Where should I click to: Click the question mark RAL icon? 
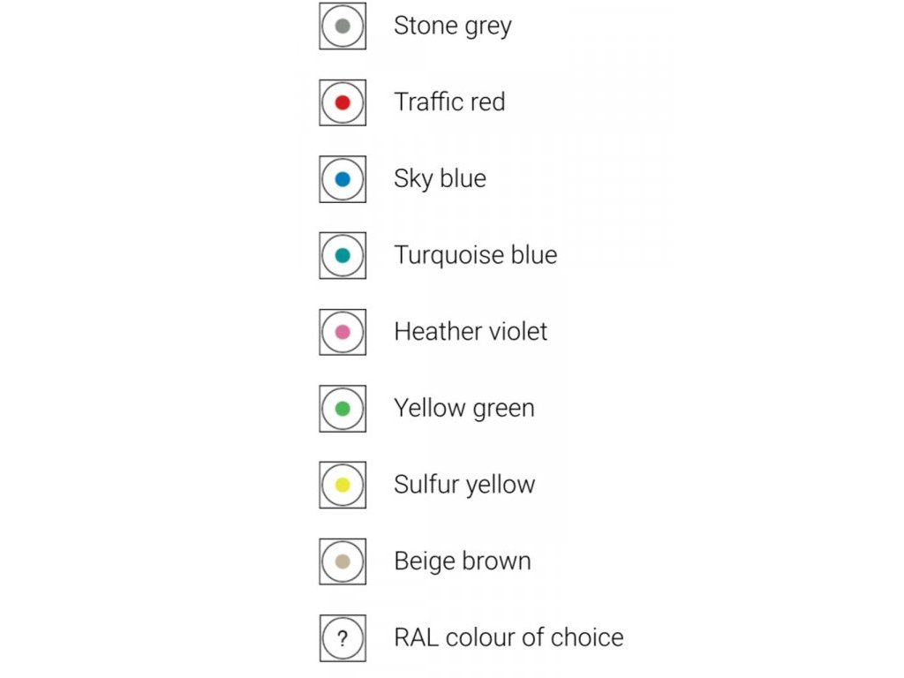coord(343,638)
